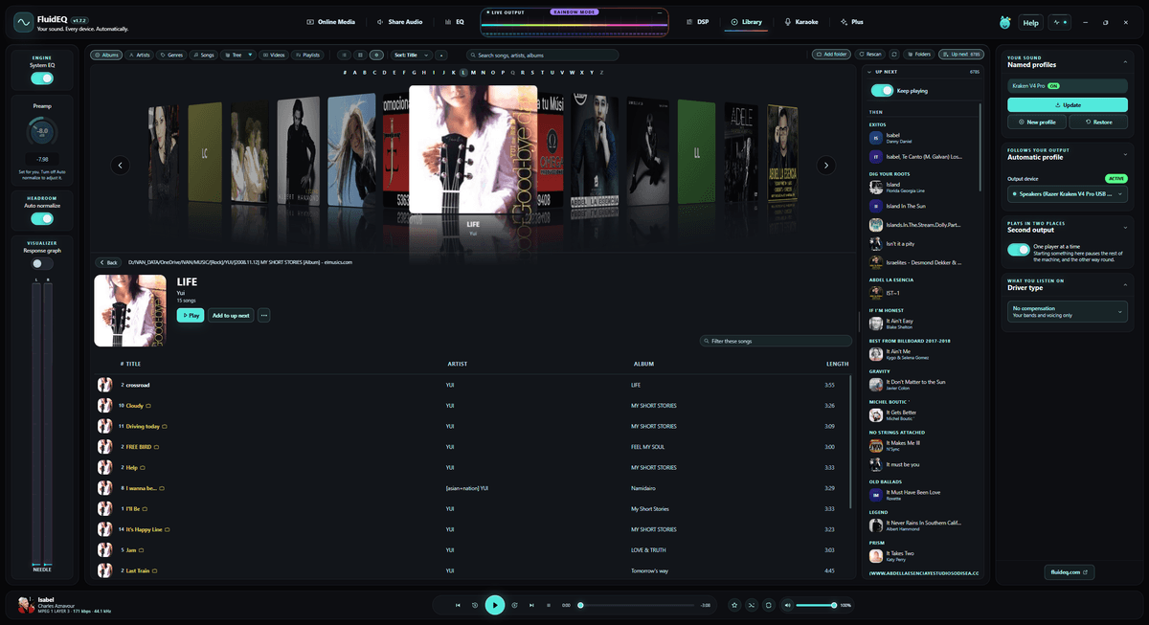Click the Preamp knob

coord(42,132)
